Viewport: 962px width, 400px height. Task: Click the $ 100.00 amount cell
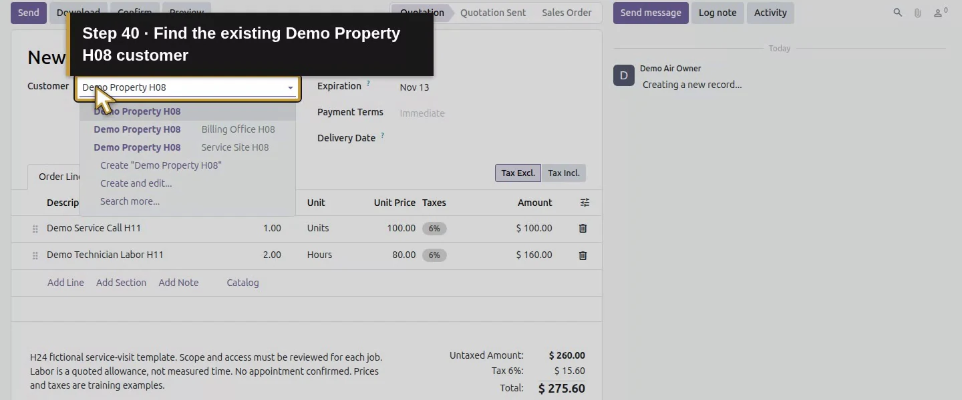point(534,228)
